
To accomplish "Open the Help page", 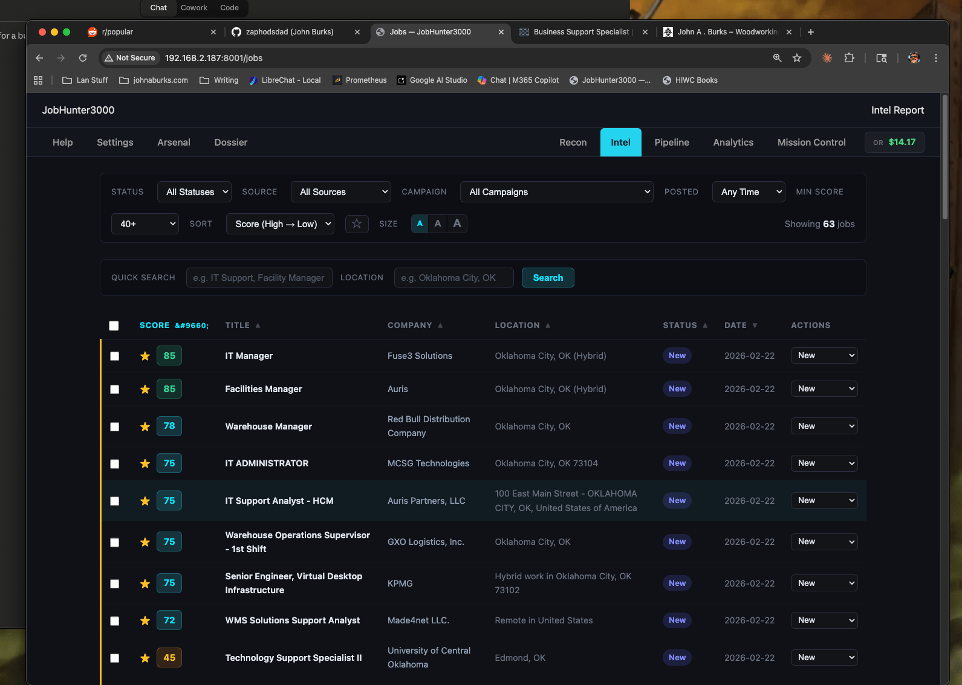I will [63, 143].
